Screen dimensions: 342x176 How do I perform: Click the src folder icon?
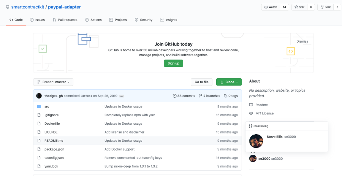pyautogui.click(x=39, y=106)
